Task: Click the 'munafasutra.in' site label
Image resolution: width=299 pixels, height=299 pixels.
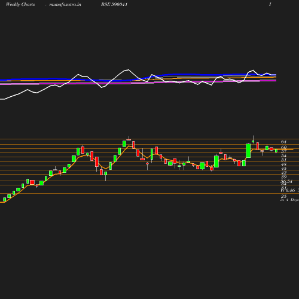Action: [x=65, y=5]
